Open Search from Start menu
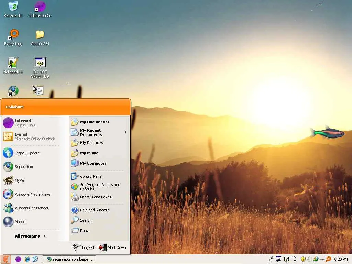 [x=99, y=220]
